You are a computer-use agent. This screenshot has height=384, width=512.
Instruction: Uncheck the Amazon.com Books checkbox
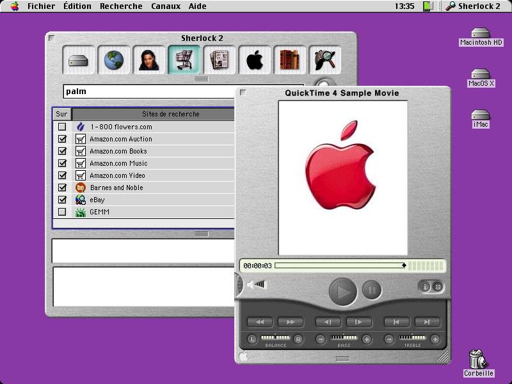62,151
